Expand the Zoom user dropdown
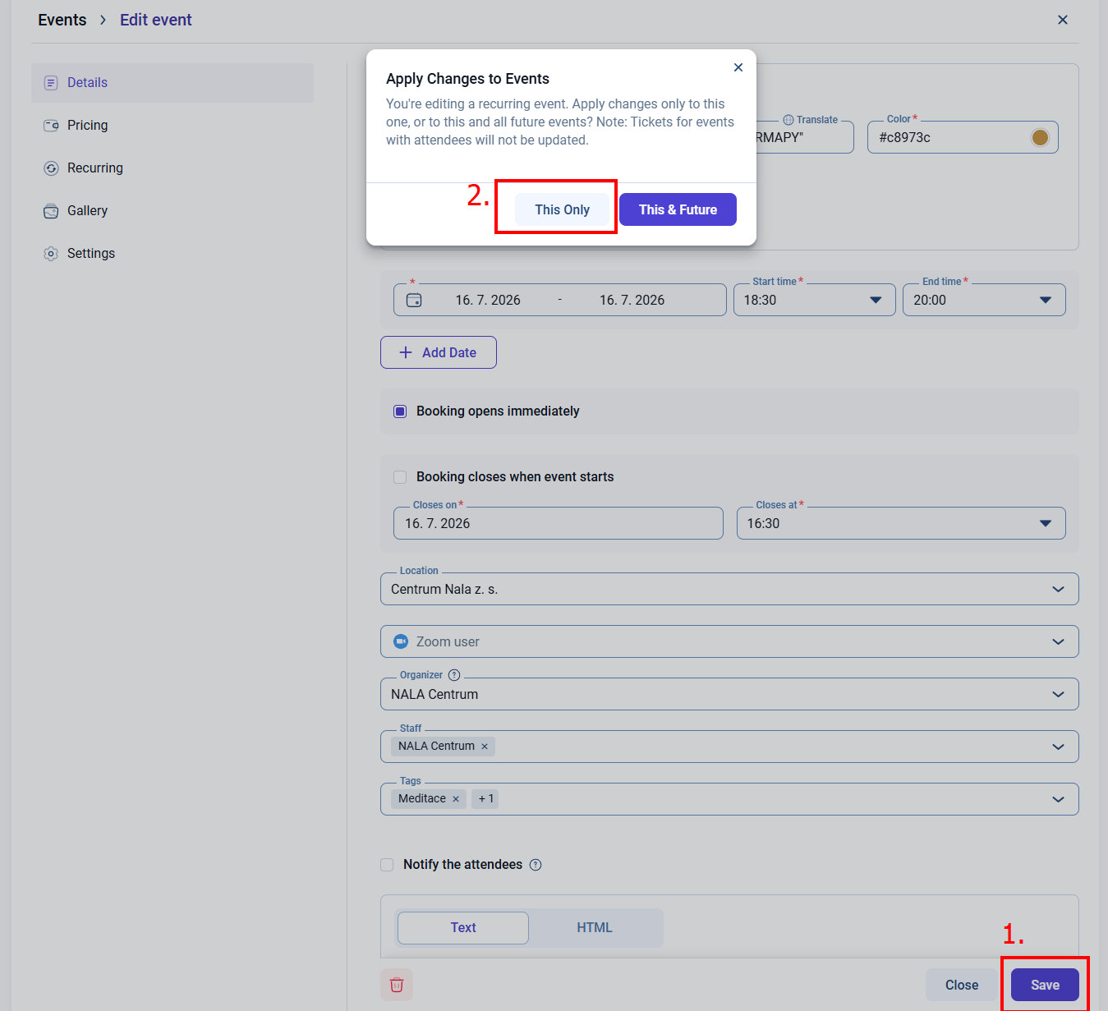The image size is (1108, 1011). 1059,641
